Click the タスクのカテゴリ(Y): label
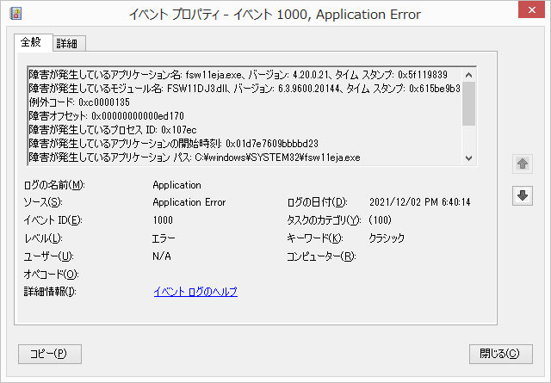551x383 pixels. 324,220
